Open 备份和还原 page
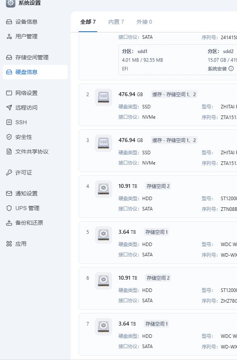The image size is (237, 360). tap(35, 223)
